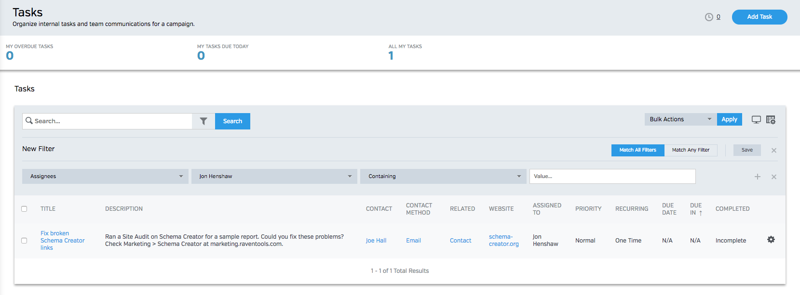Open the table column settings icon

(x=771, y=120)
